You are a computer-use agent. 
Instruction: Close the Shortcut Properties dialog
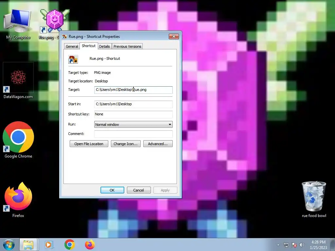pos(174,36)
